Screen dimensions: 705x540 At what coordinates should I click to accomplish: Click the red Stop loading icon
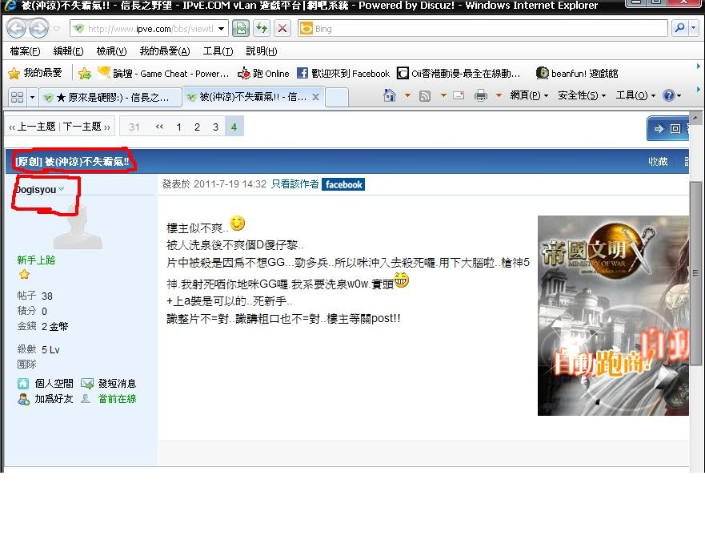(282, 29)
